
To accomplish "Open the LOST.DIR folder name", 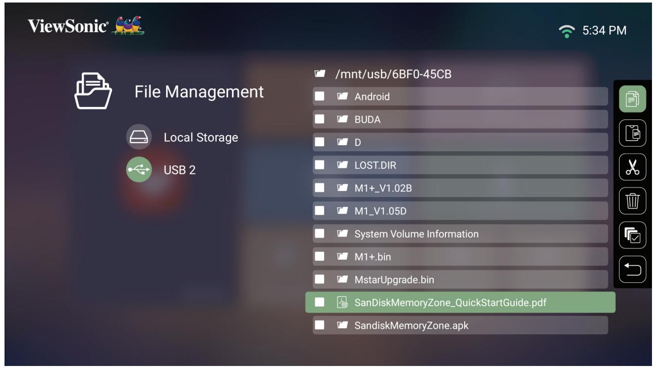I will [x=375, y=165].
